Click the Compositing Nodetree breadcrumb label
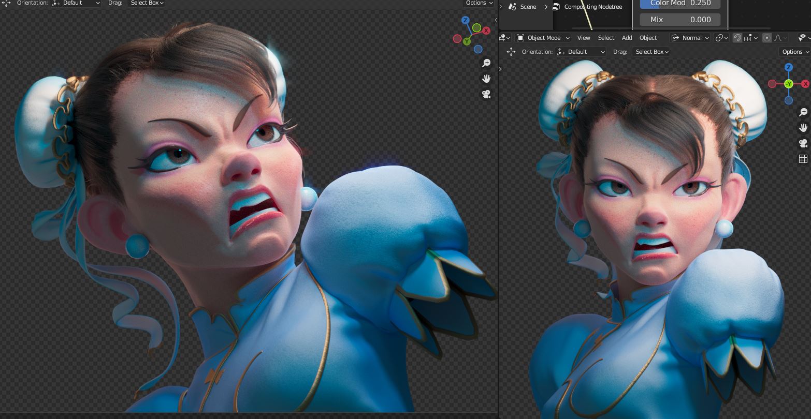811x419 pixels. point(593,7)
